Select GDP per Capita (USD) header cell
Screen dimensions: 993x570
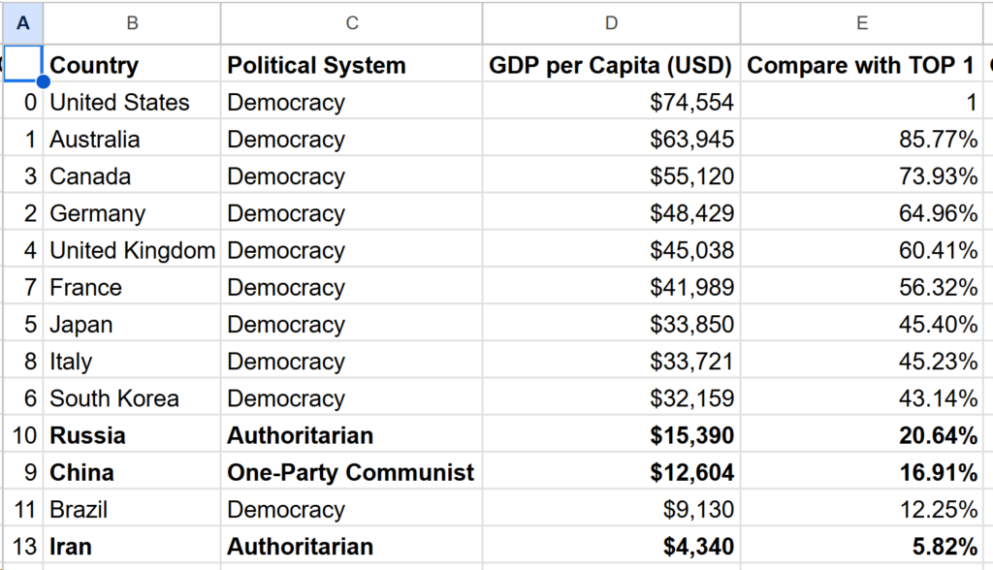pyautogui.click(x=611, y=66)
